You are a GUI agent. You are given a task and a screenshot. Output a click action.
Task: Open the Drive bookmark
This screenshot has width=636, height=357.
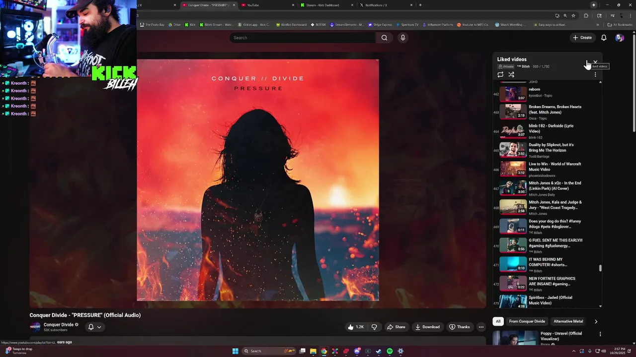coord(174,24)
